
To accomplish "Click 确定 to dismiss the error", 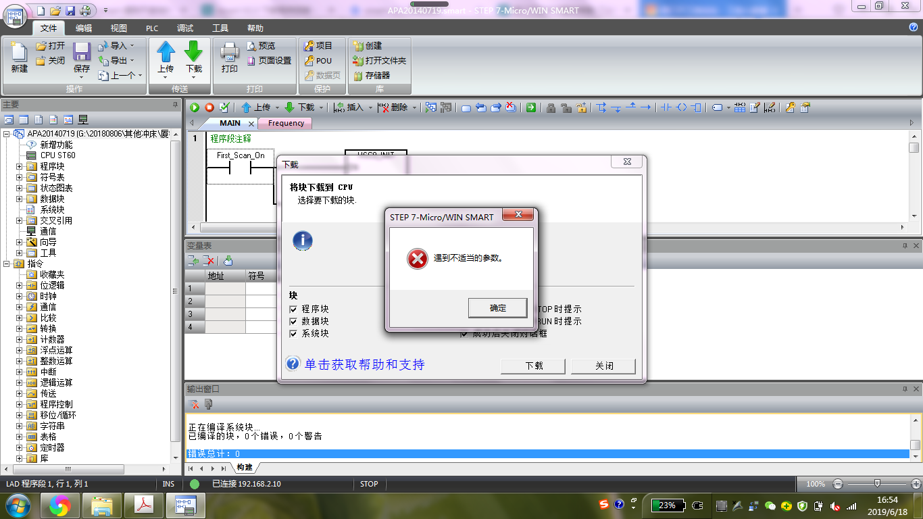I will tap(497, 308).
